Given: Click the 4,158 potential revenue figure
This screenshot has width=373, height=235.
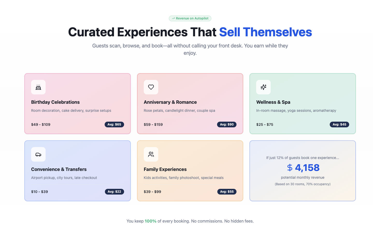Looking at the screenshot, I should pyautogui.click(x=307, y=168).
